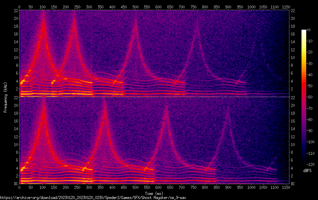Screen dimensions: 318x200
Task: Click the 1150 tick on the bottom time axis
Action: tap(286, 188)
